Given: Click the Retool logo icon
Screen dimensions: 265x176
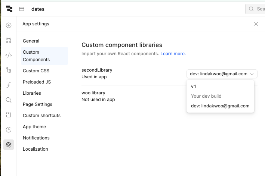Looking at the screenshot, I should tap(9, 9).
